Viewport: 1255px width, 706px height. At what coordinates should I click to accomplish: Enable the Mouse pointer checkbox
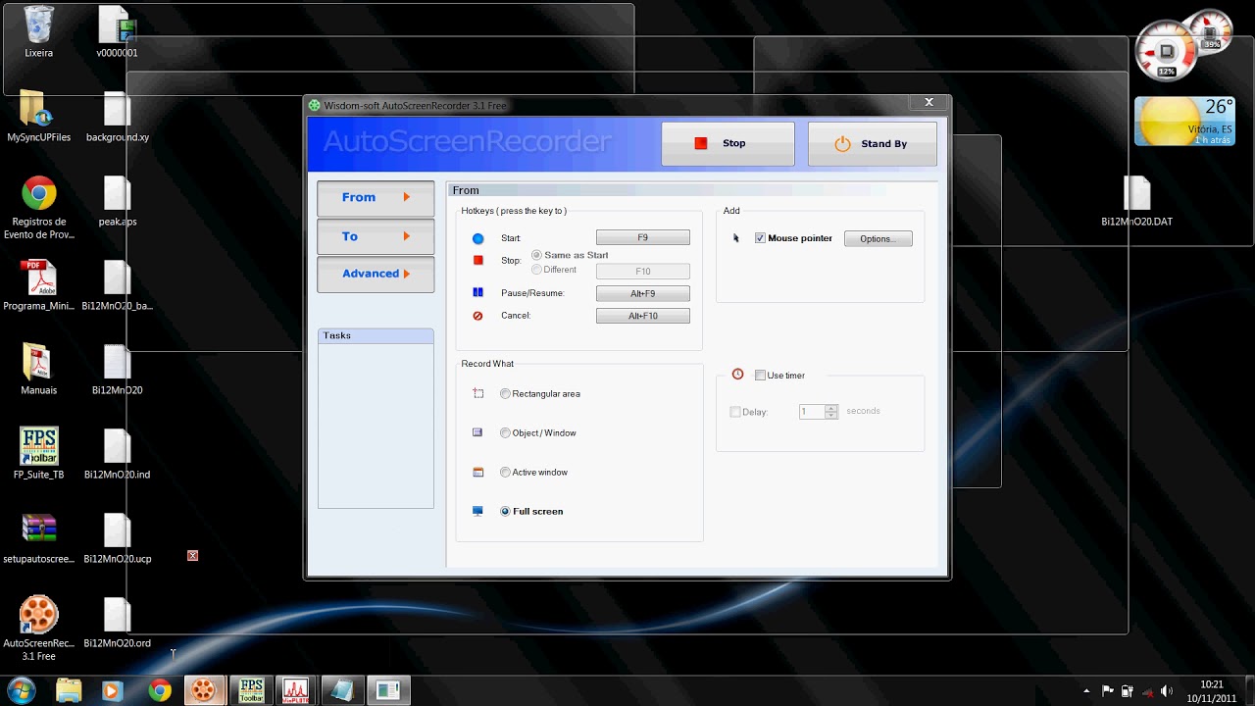pyautogui.click(x=760, y=238)
